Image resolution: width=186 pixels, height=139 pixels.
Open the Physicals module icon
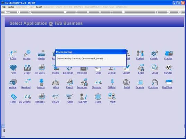[98, 82]
